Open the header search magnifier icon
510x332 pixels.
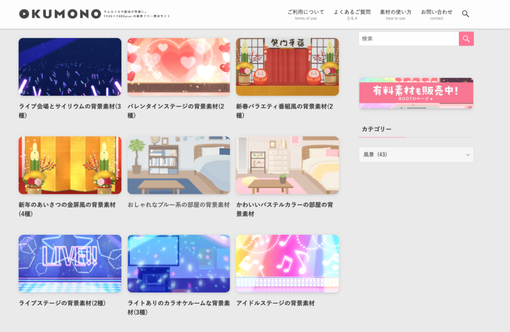click(x=466, y=13)
